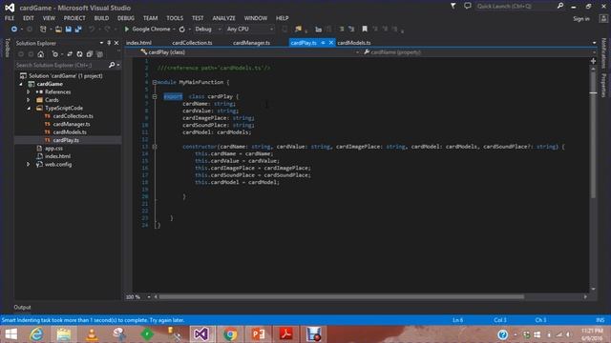Image resolution: width=611 pixels, height=343 pixels.
Task: Open the Google Chrome browser target dropdown
Action: 174,30
